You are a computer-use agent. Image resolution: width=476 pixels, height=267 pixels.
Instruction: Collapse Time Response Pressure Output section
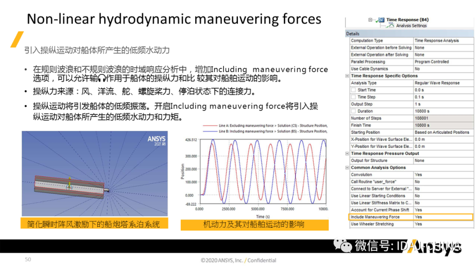click(348, 154)
